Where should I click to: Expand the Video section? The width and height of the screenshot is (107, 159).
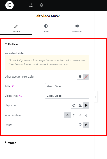click(11, 143)
